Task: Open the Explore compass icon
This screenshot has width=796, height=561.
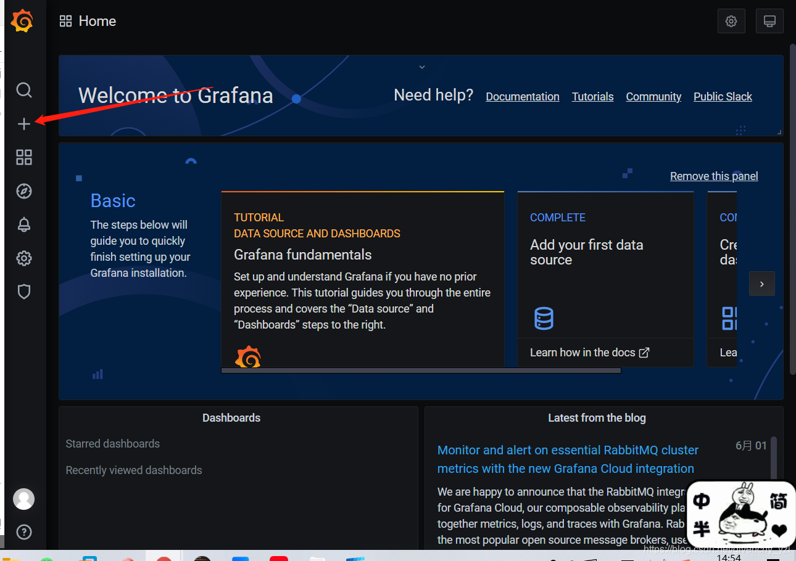Action: click(23, 191)
